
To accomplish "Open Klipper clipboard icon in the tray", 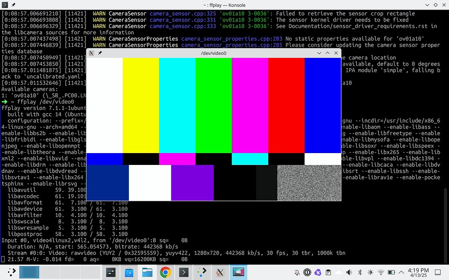I will coord(328,272).
